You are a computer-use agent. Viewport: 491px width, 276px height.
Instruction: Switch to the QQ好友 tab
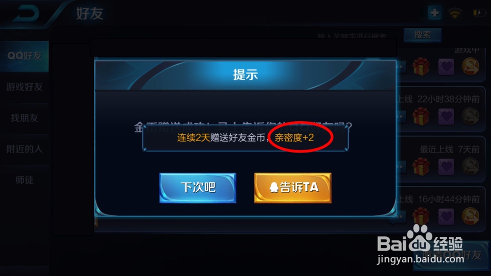pyautogui.click(x=25, y=56)
